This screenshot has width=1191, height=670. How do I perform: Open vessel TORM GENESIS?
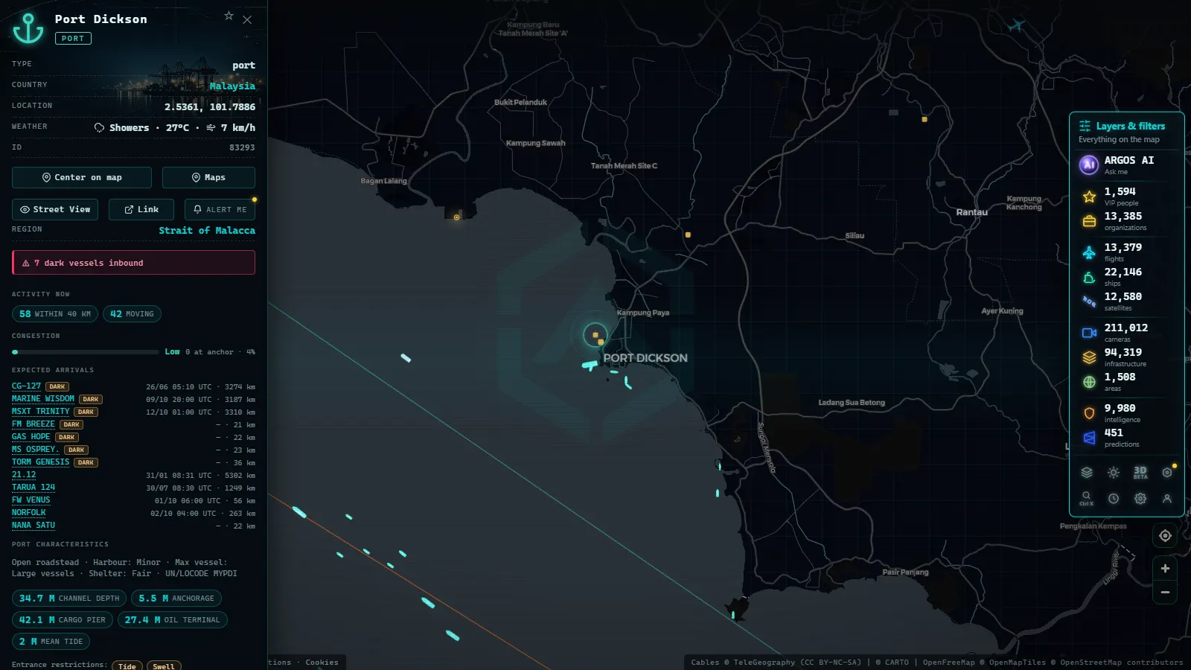[x=41, y=462]
